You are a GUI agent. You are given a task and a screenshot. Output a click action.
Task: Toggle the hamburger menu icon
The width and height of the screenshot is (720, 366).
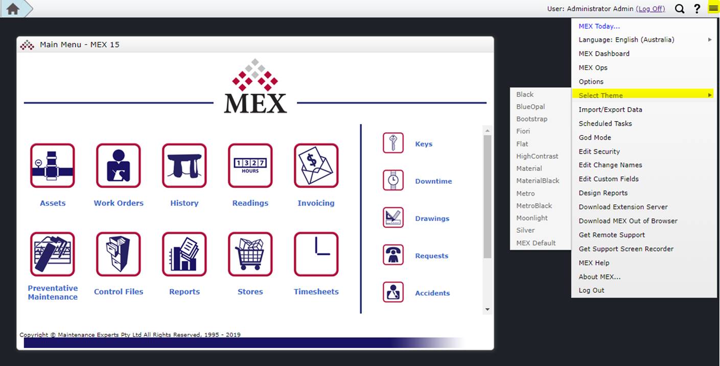coord(713,8)
